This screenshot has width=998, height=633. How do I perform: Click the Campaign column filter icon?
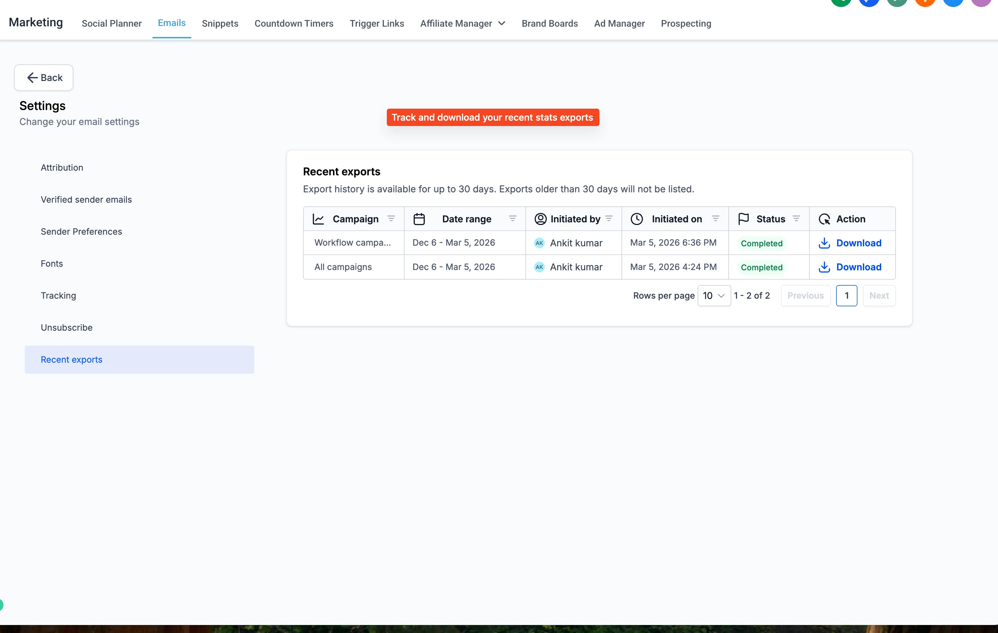click(391, 219)
